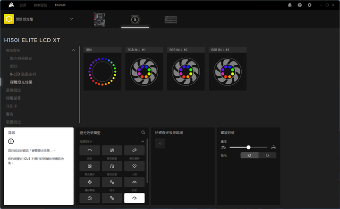Select the keyboard device thumbnail
The image size is (340, 209).
coord(171,19)
